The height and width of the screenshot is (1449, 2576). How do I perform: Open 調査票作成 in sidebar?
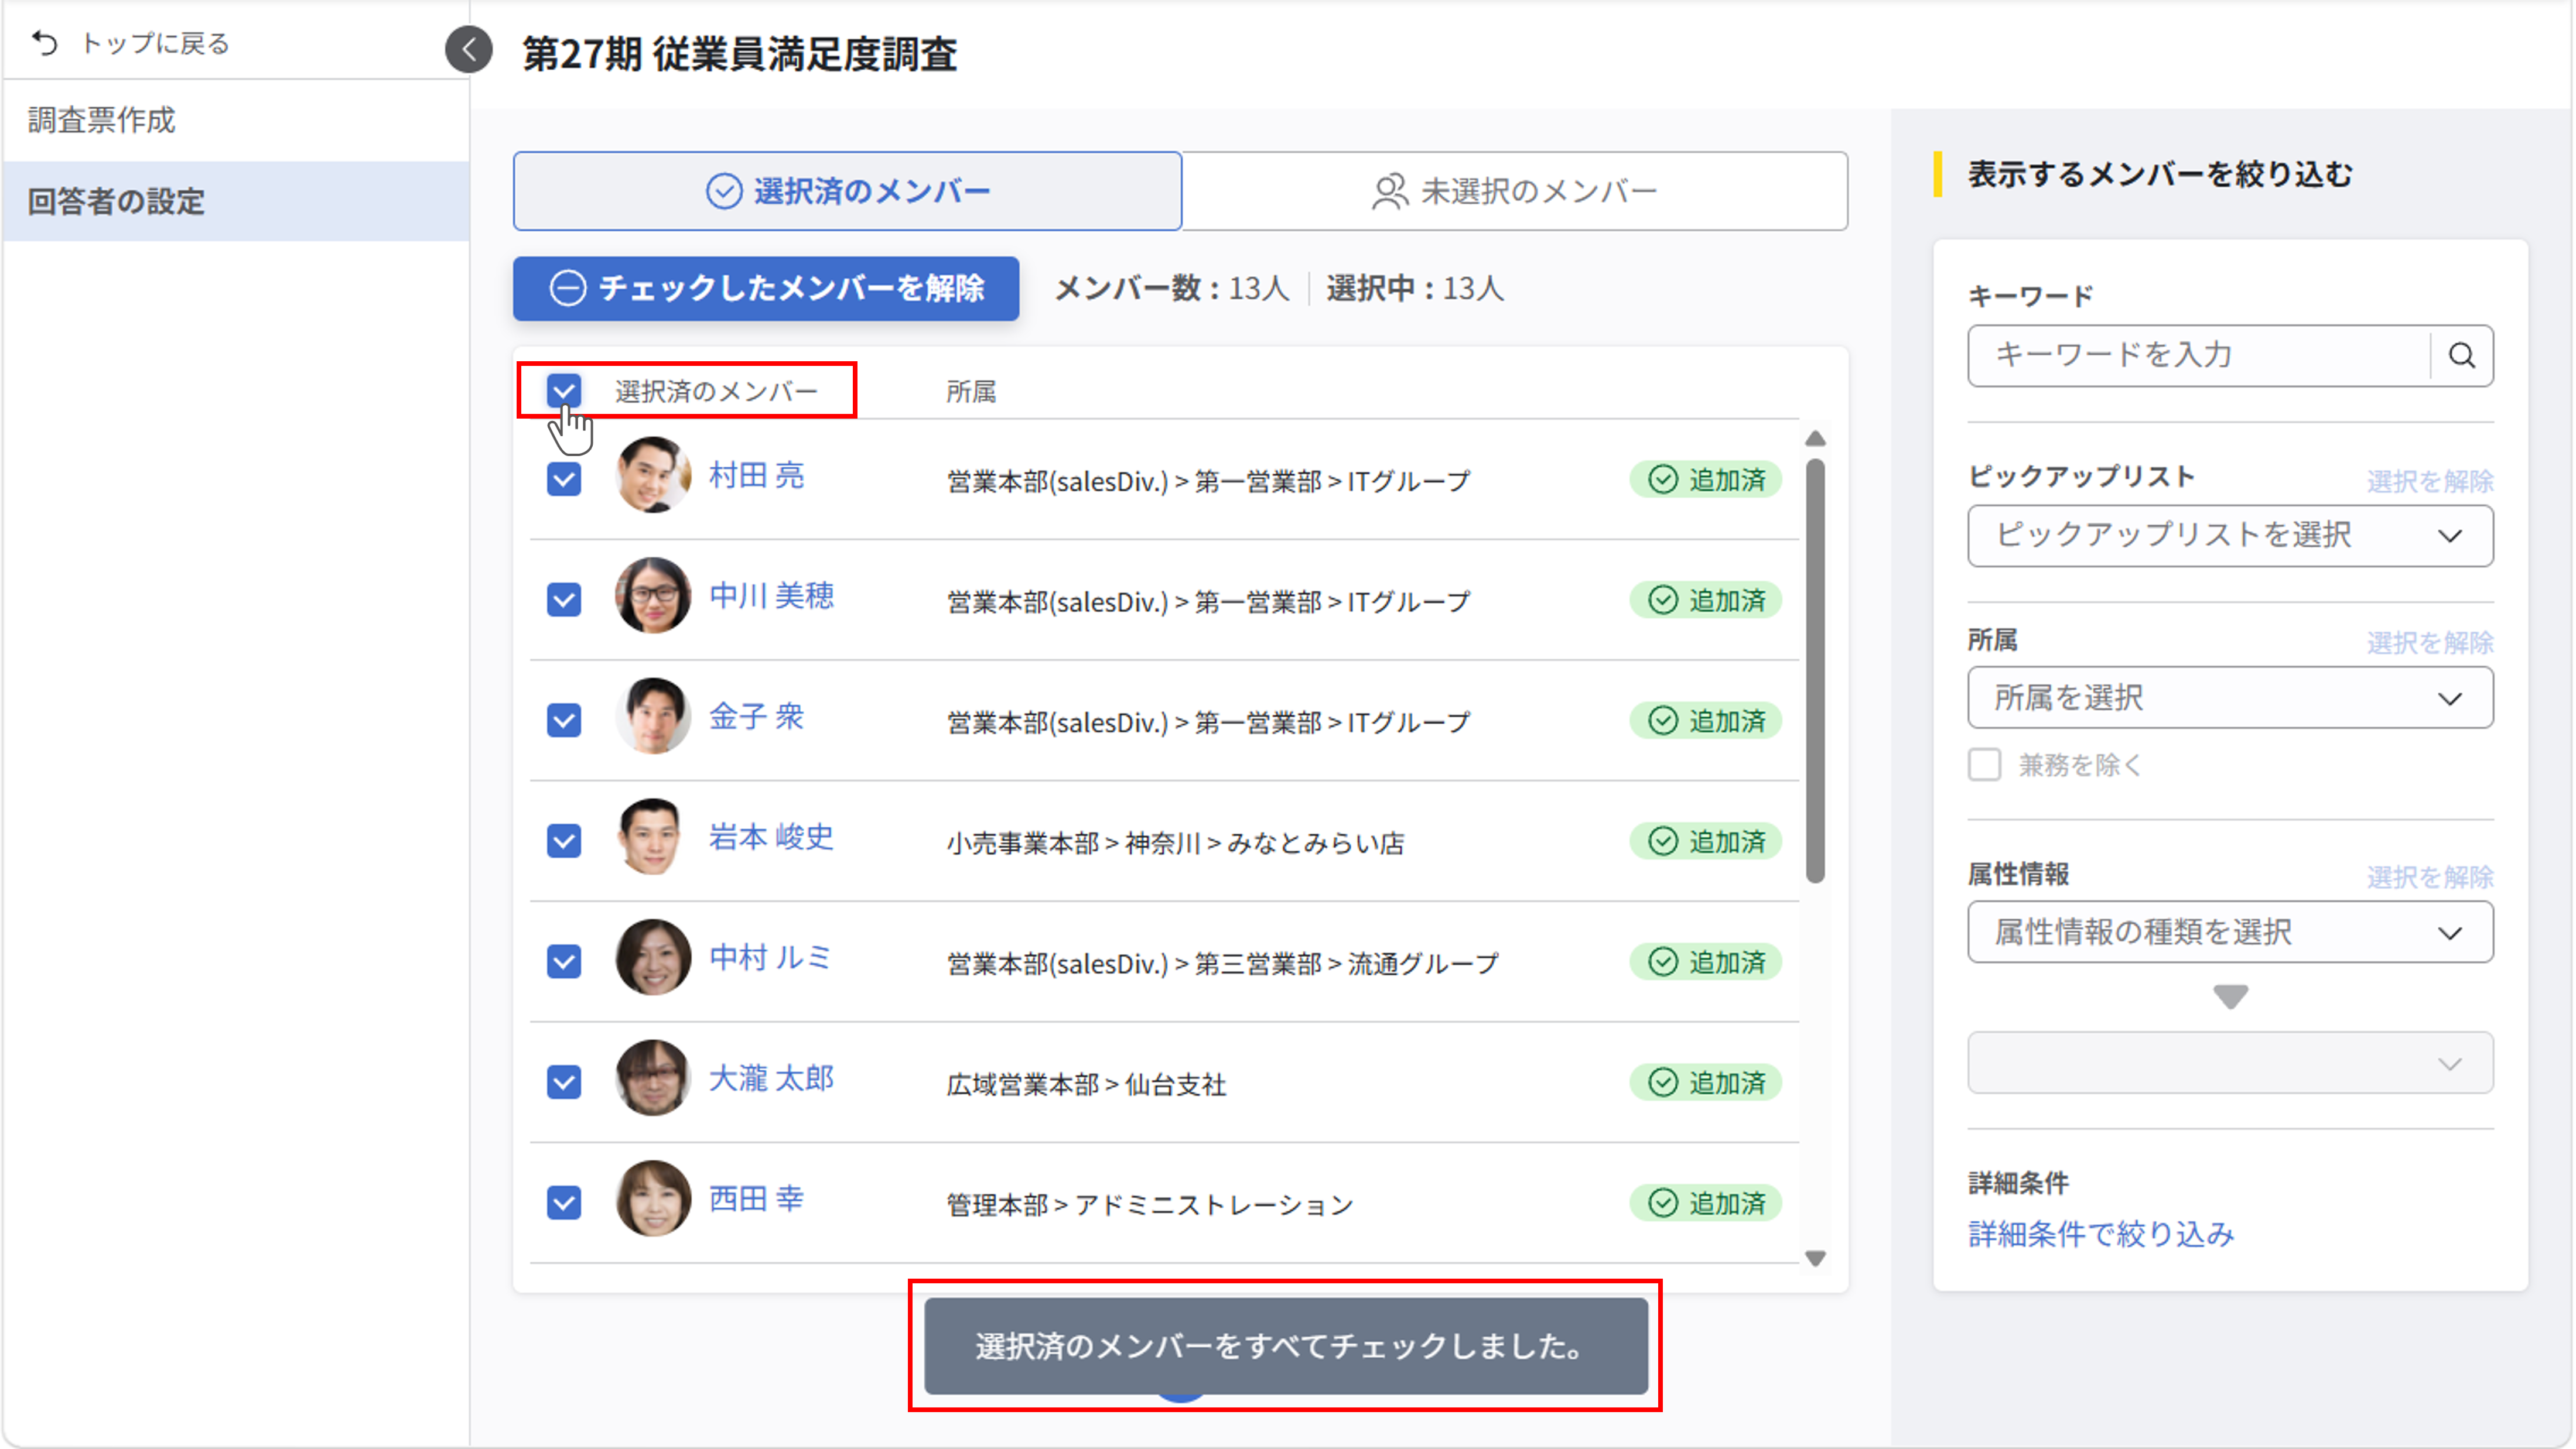(x=236, y=120)
